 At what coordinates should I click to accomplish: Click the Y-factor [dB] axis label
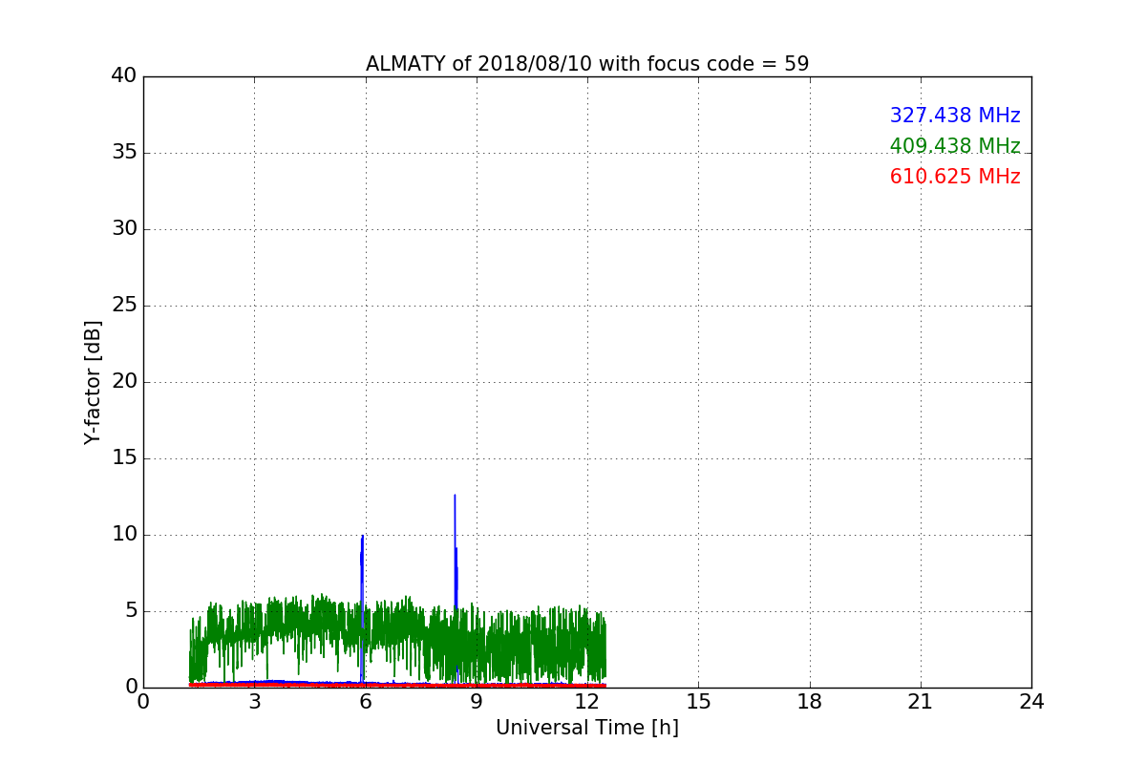click(92, 382)
